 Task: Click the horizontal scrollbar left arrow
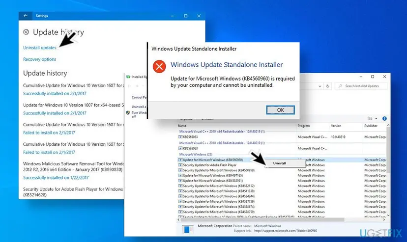[x=178, y=220]
